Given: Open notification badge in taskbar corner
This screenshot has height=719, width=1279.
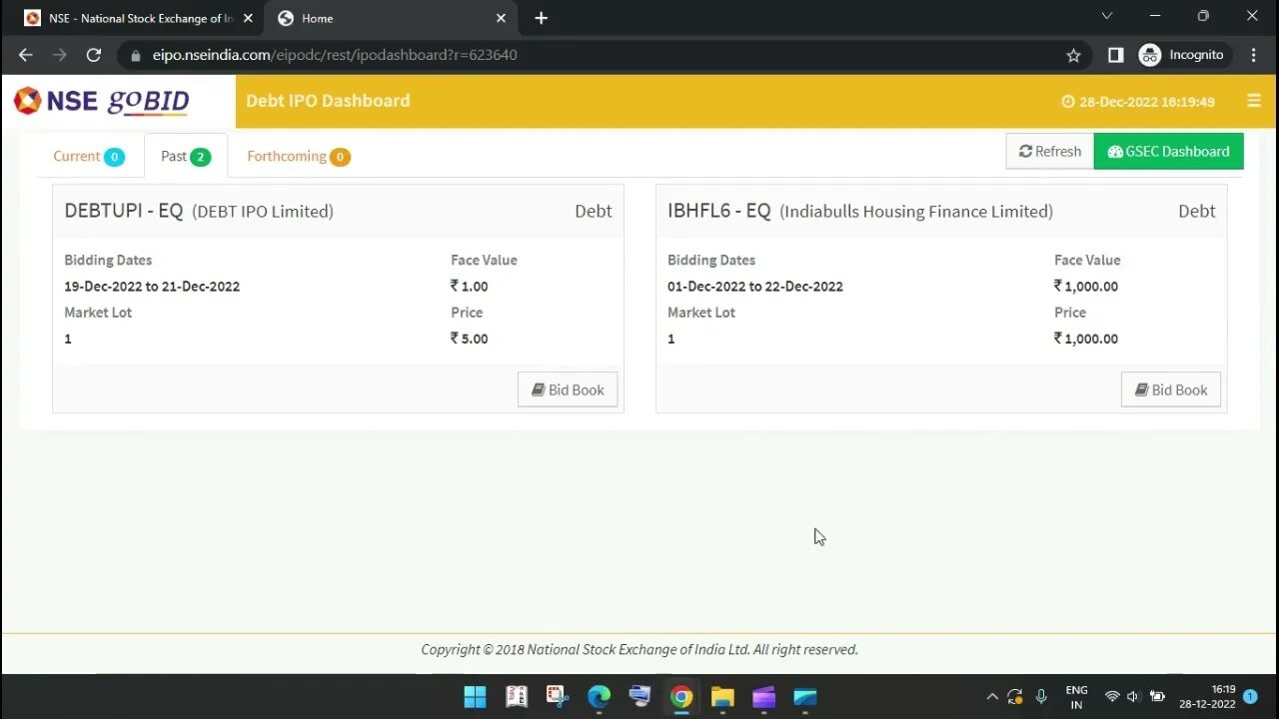Looking at the screenshot, I should pyautogui.click(x=1250, y=696).
